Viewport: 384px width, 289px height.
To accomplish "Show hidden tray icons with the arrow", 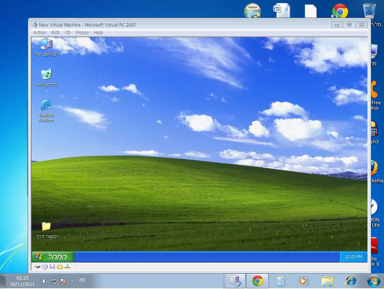I will point(72,281).
